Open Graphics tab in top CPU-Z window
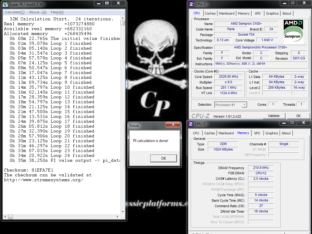Image resolution: width=312 pixels, height=234 pixels. (x=272, y=13)
